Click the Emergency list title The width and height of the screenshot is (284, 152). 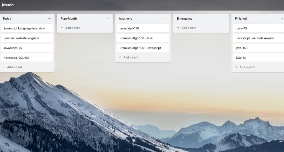185,19
